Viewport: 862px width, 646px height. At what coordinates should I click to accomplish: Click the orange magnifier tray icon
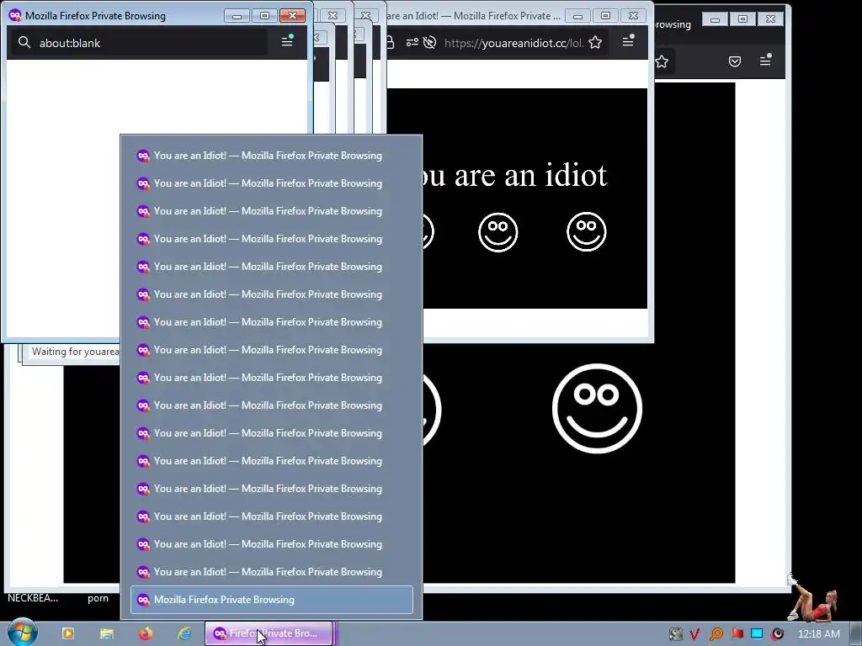point(716,634)
